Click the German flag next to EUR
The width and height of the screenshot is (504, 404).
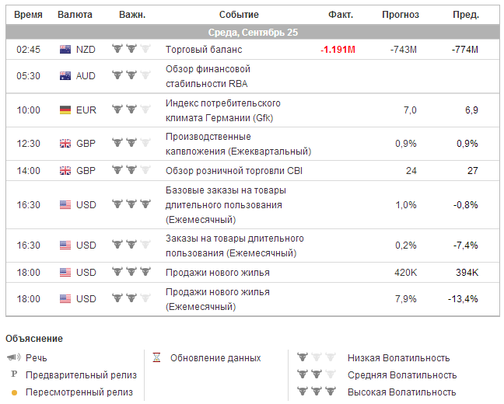pyautogui.click(x=65, y=110)
